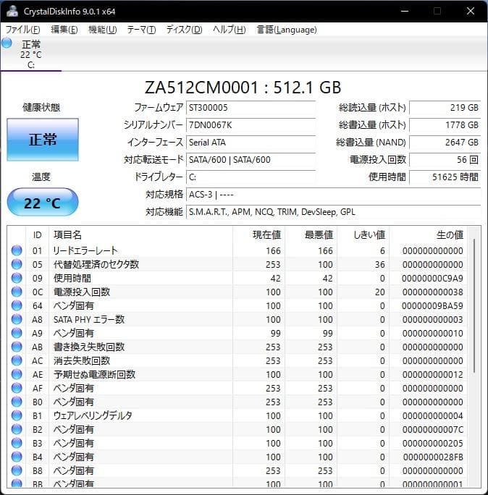Click the しきい値 column header

pos(363,235)
